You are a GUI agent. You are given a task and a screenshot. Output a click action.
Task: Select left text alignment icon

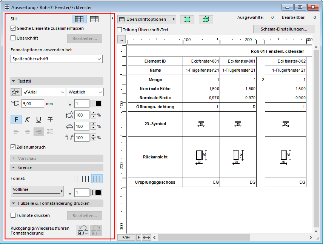16,132
